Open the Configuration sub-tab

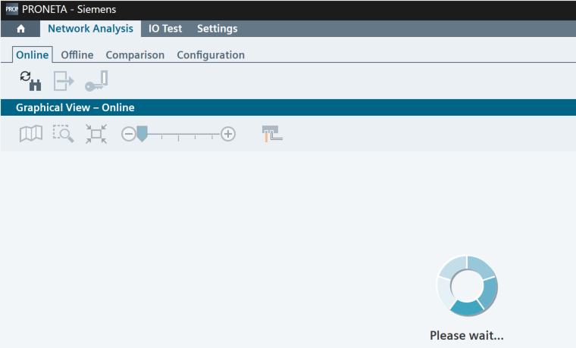(x=211, y=54)
